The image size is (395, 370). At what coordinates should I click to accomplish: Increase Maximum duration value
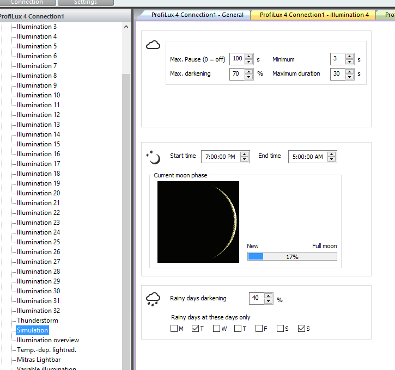pyautogui.click(x=349, y=71)
